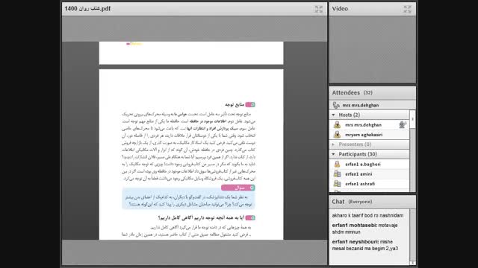The height and width of the screenshot is (268, 478).
Task: Maximize the Video pod to fullscreen
Action: coord(407,9)
